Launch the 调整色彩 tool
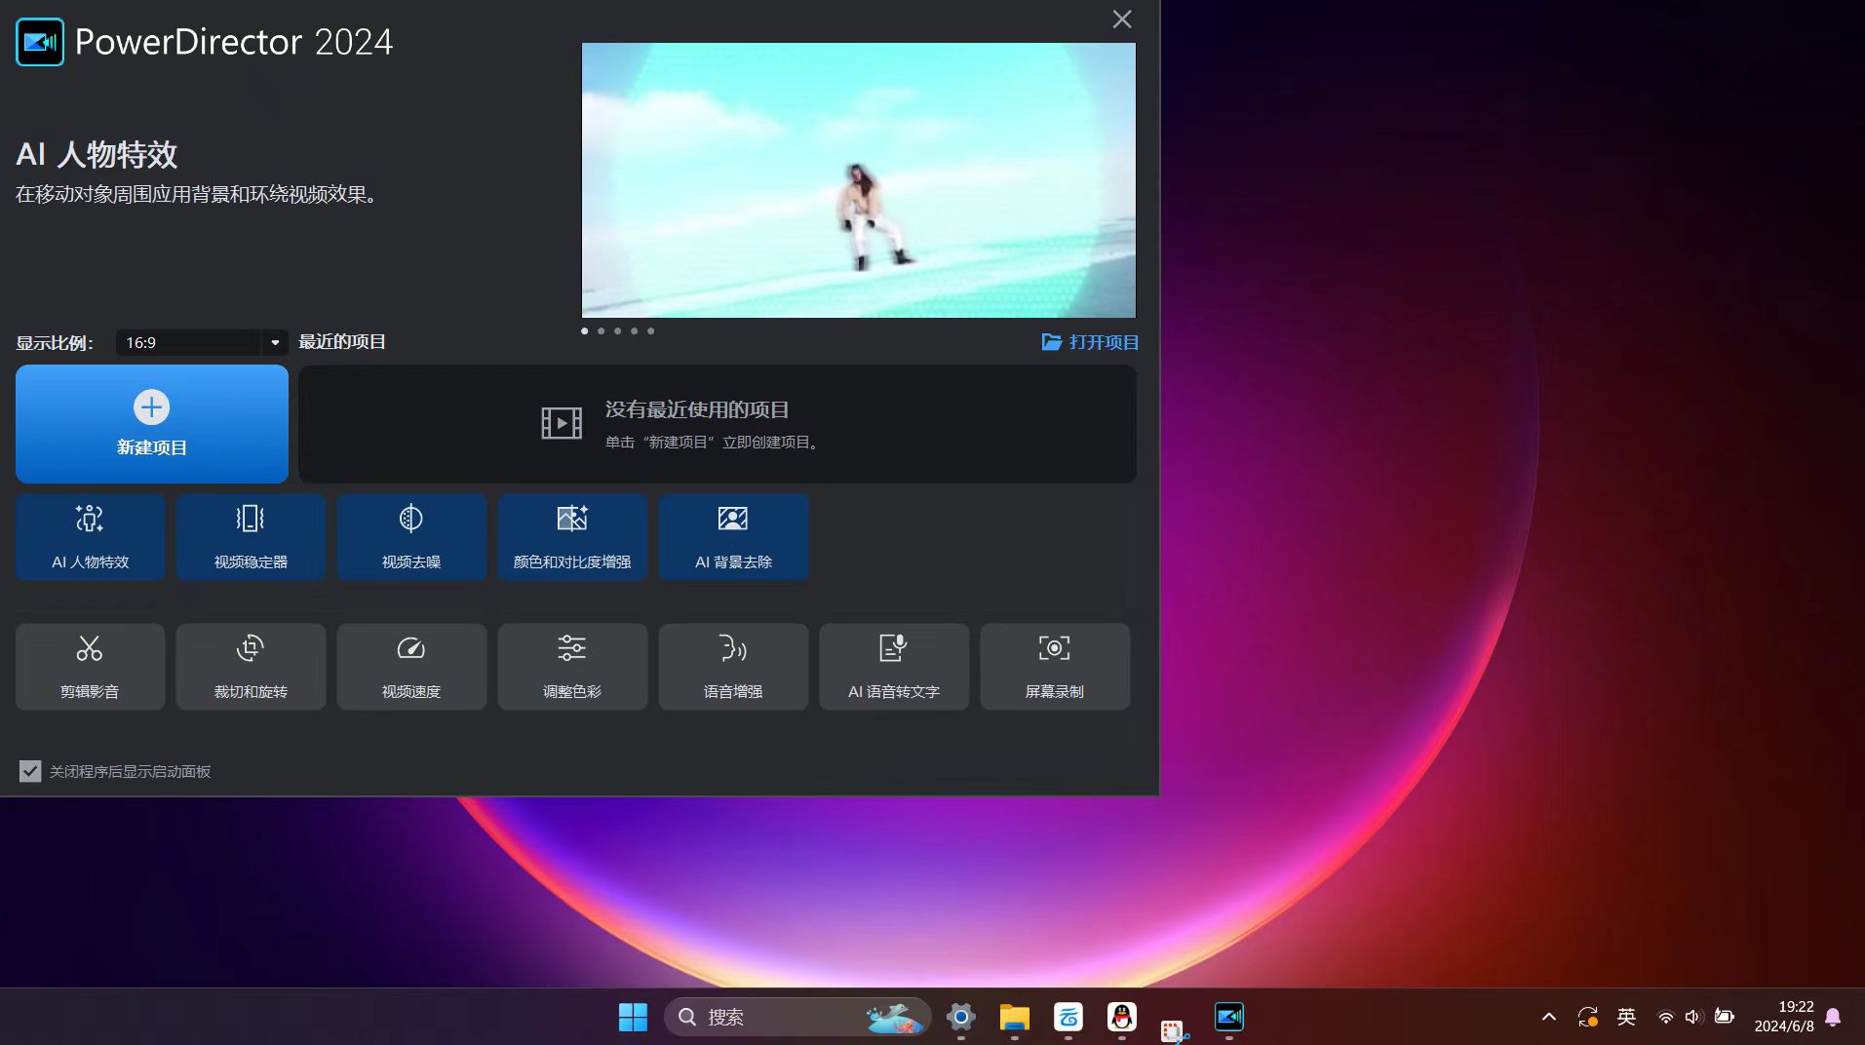 click(x=572, y=667)
